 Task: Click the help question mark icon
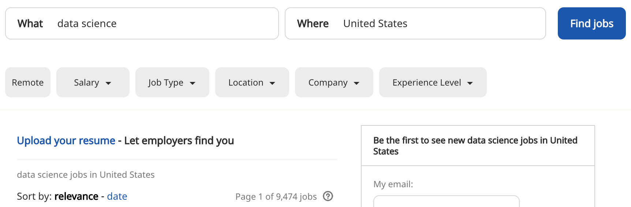point(328,196)
